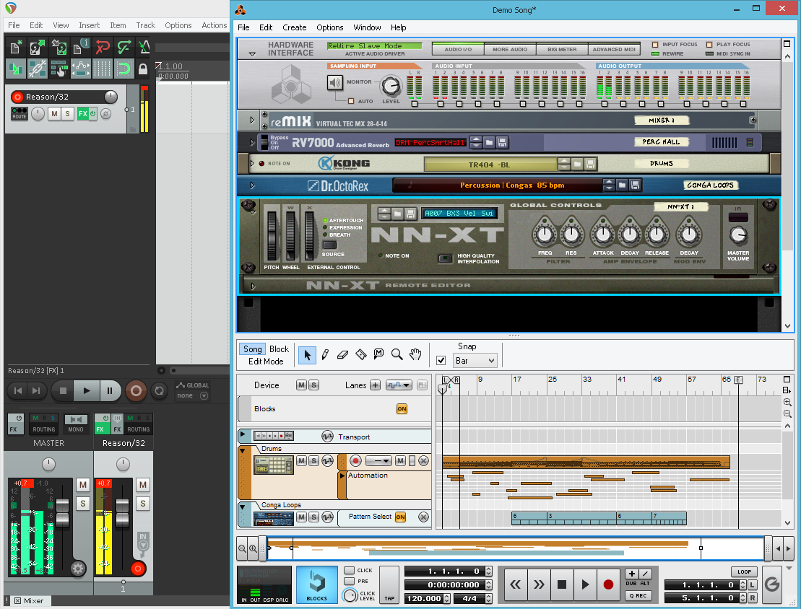The width and height of the screenshot is (801, 609).
Task: Pick the Razor tool in the sequencer toolbar
Action: click(361, 354)
